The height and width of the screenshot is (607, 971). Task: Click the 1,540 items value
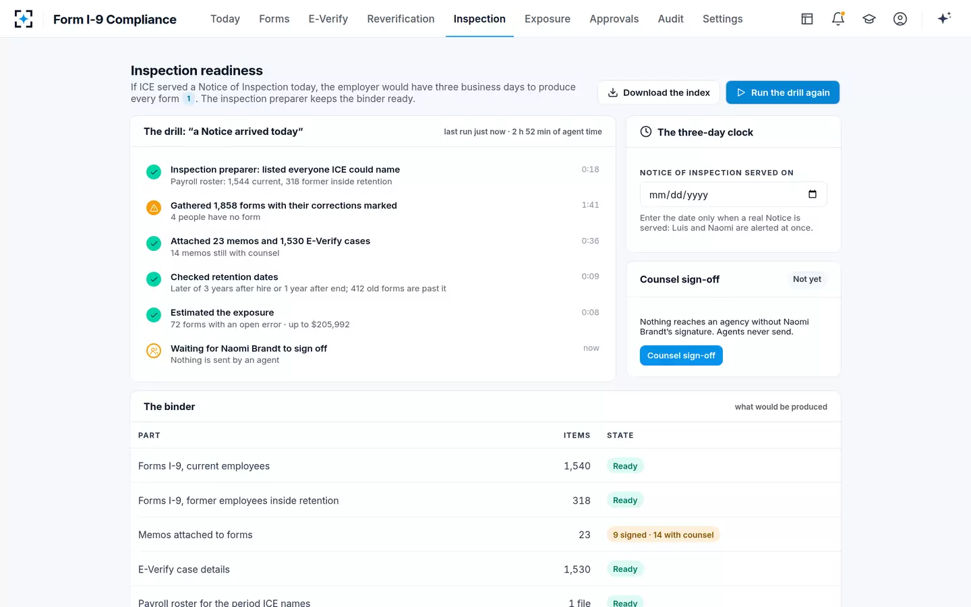pyautogui.click(x=577, y=466)
